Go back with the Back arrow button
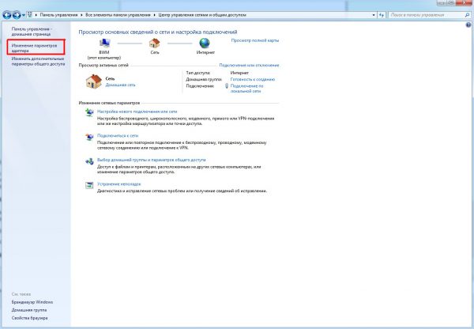Image resolution: width=474 pixels, height=329 pixels. (x=7, y=15)
